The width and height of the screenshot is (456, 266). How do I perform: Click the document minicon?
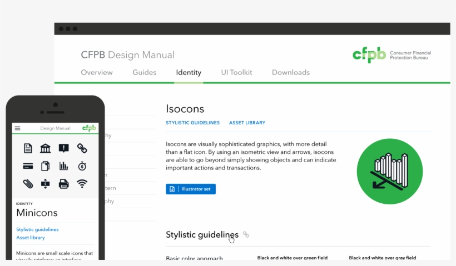tap(28, 148)
